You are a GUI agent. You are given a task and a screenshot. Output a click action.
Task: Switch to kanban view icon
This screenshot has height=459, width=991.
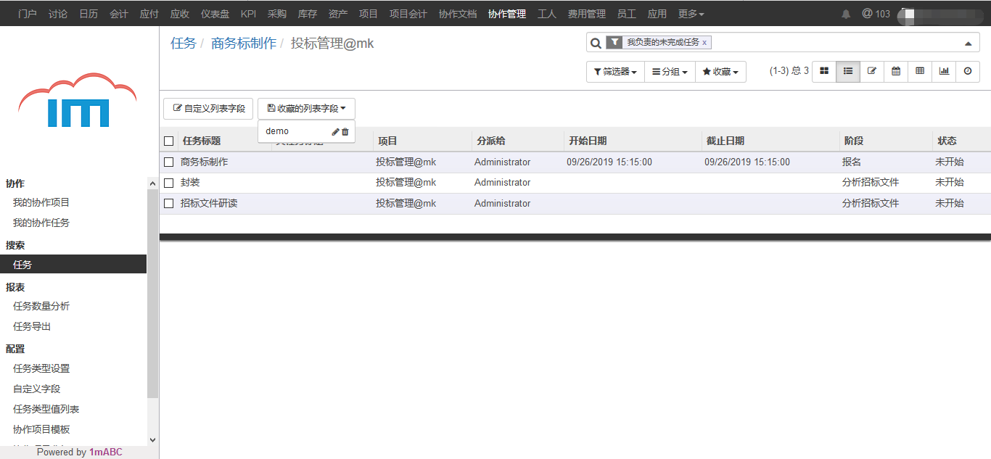824,71
